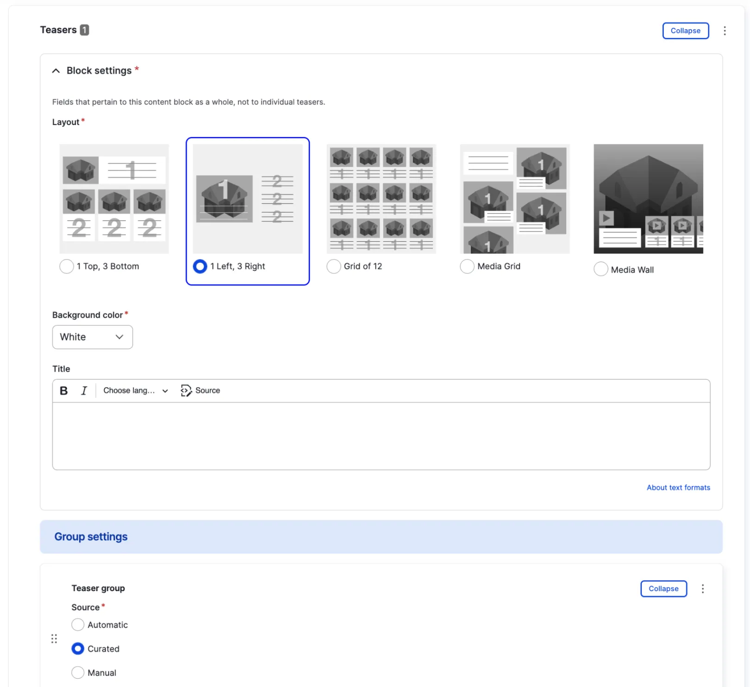750x687 pixels.
Task: Click the Grid of 12 layout preview image
Action: tap(381, 198)
